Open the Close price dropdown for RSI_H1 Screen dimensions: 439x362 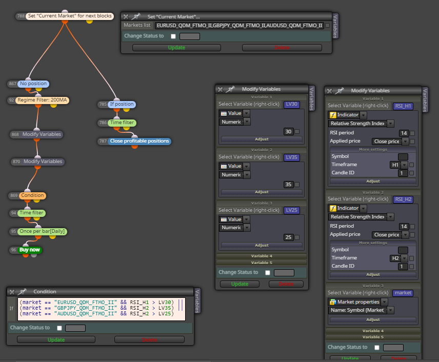405,142
